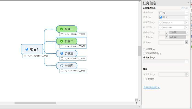Select the 步骤四 topic node
192x109 pixels.
point(67,66)
